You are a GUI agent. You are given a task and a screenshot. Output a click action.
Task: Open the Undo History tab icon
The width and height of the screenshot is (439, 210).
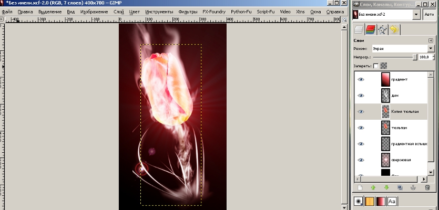click(394, 29)
